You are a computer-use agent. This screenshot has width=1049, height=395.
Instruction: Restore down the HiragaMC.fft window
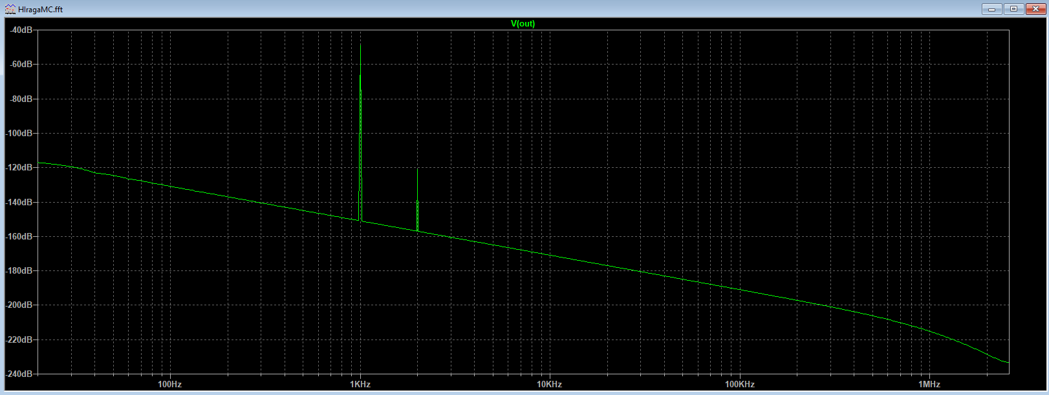tap(1013, 9)
